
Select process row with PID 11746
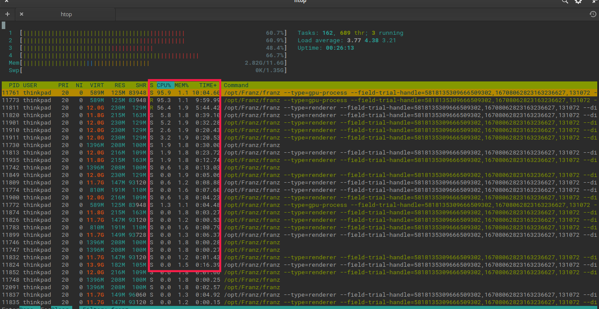[x=299, y=243]
